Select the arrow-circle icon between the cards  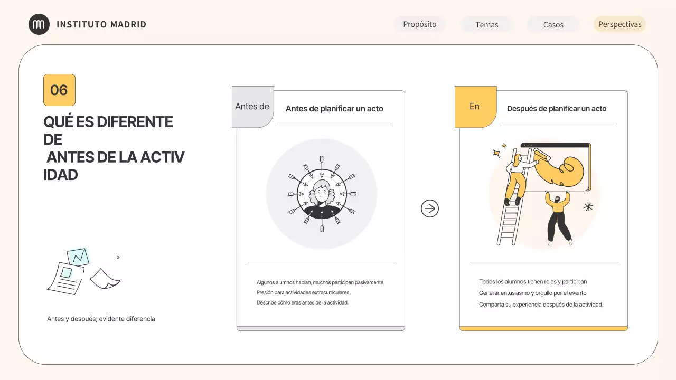tap(430, 208)
